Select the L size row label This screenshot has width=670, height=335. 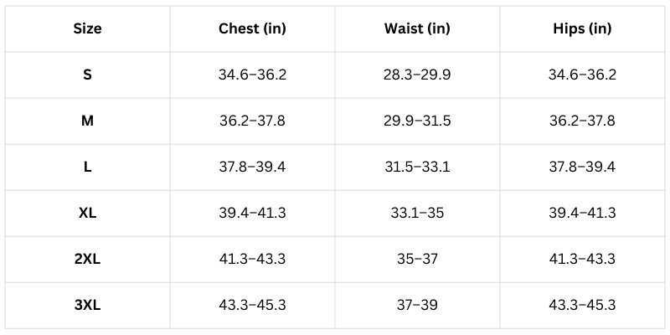87,167
